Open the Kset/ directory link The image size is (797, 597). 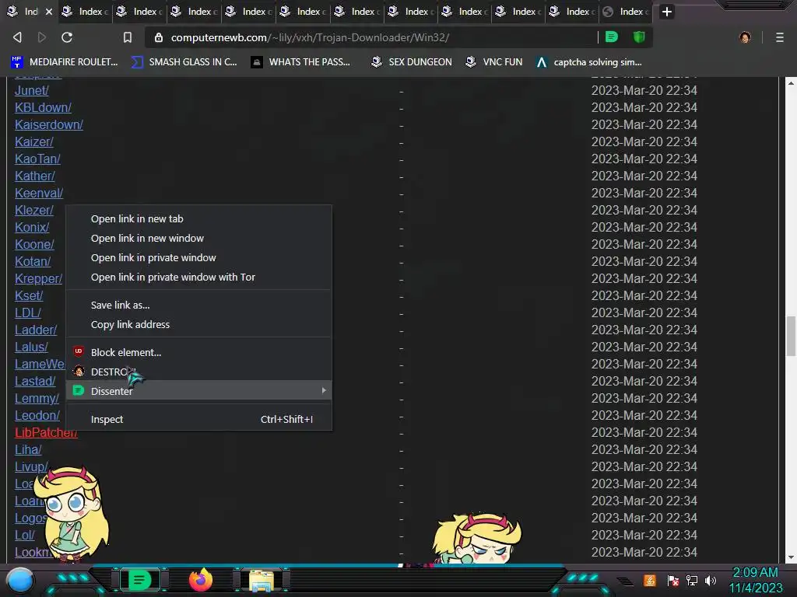[x=29, y=296]
